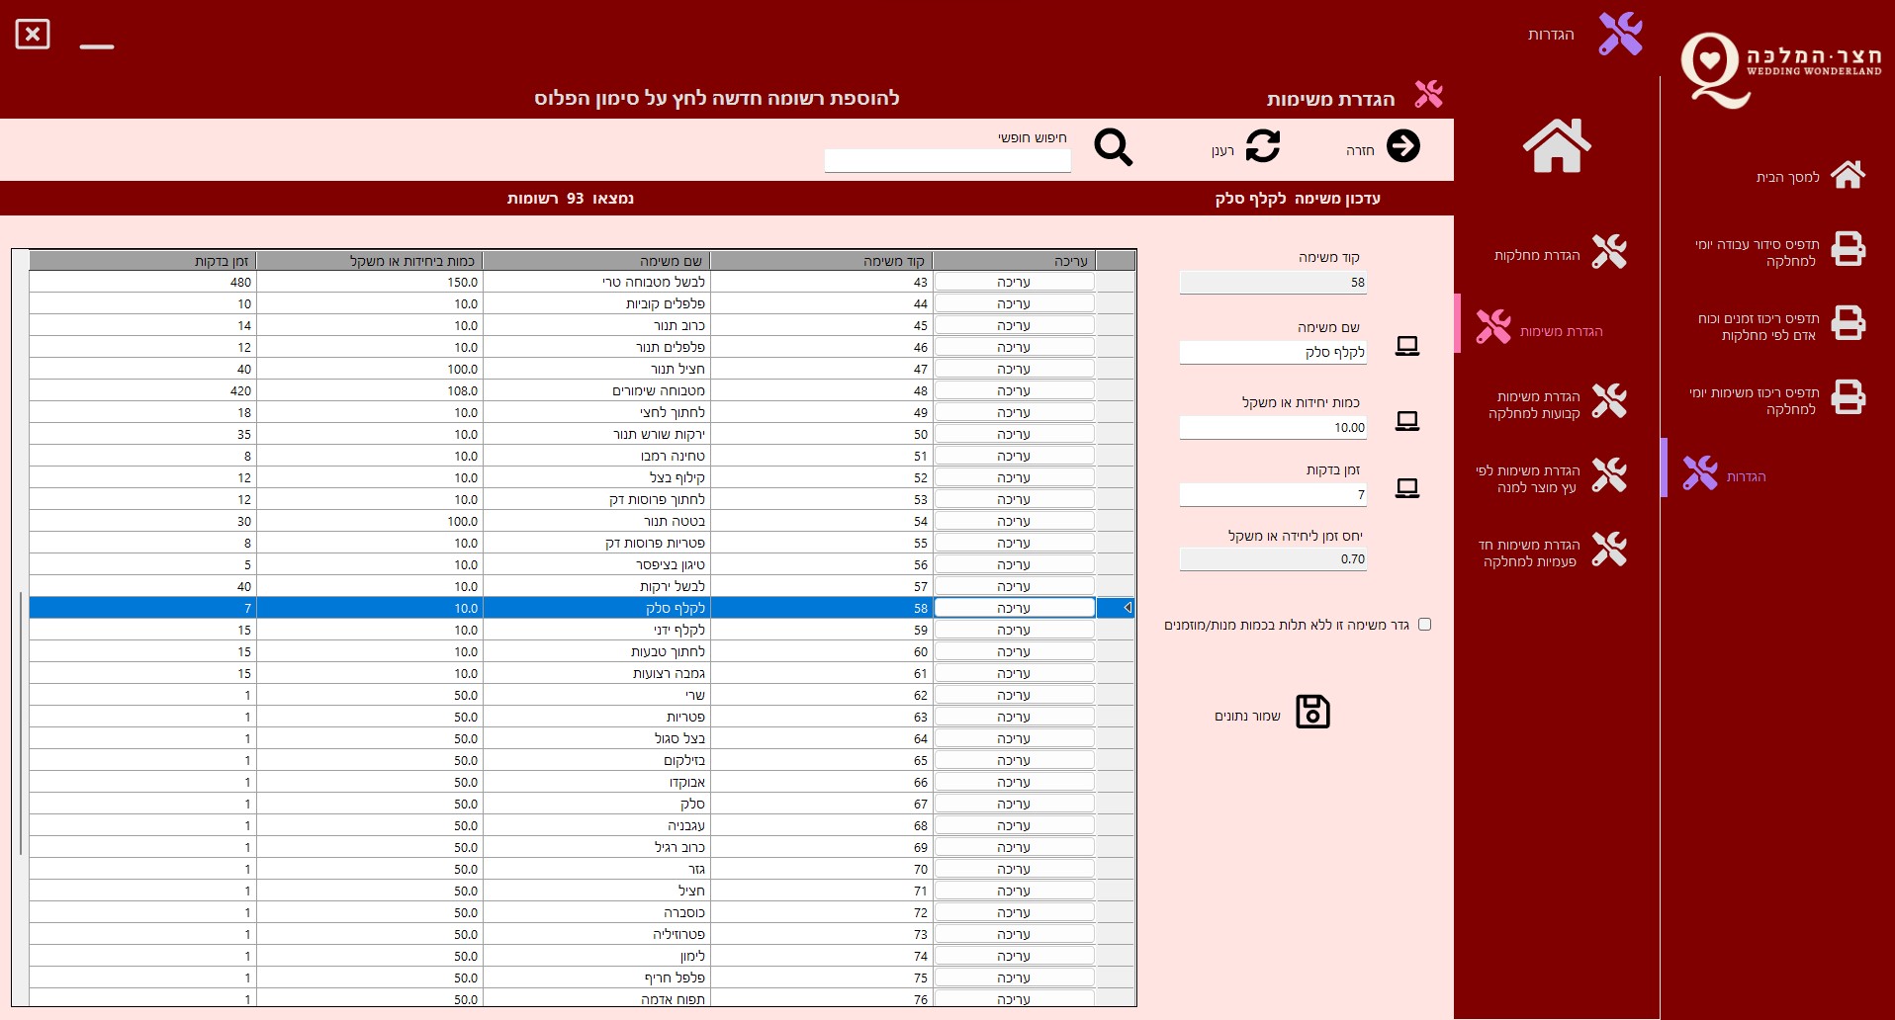Click the minimize window button

tap(97, 45)
